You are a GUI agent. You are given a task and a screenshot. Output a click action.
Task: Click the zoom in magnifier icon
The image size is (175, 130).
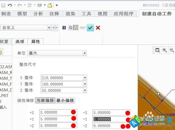tap(164, 50)
